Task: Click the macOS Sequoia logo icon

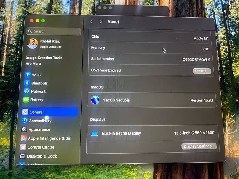Action: 95,100
